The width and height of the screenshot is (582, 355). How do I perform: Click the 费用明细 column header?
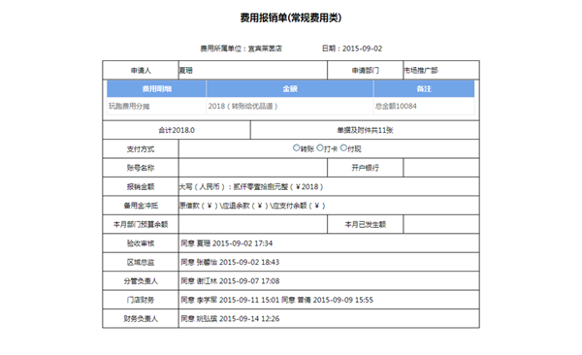(x=156, y=89)
